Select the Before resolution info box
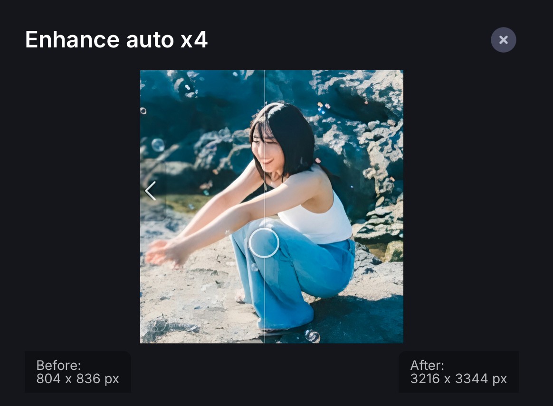This screenshot has height=406, width=553. point(78,372)
